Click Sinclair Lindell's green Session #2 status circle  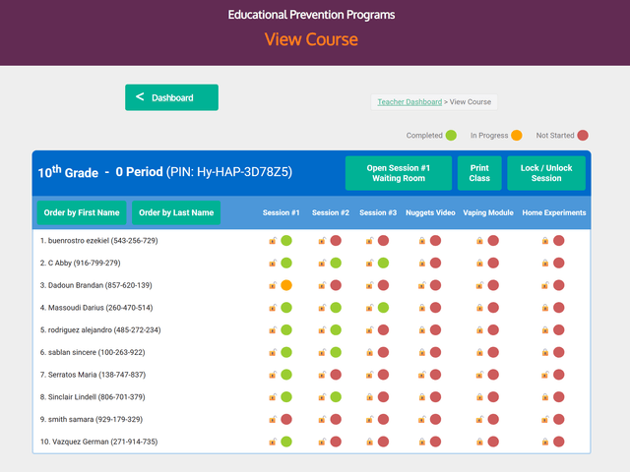(x=336, y=397)
